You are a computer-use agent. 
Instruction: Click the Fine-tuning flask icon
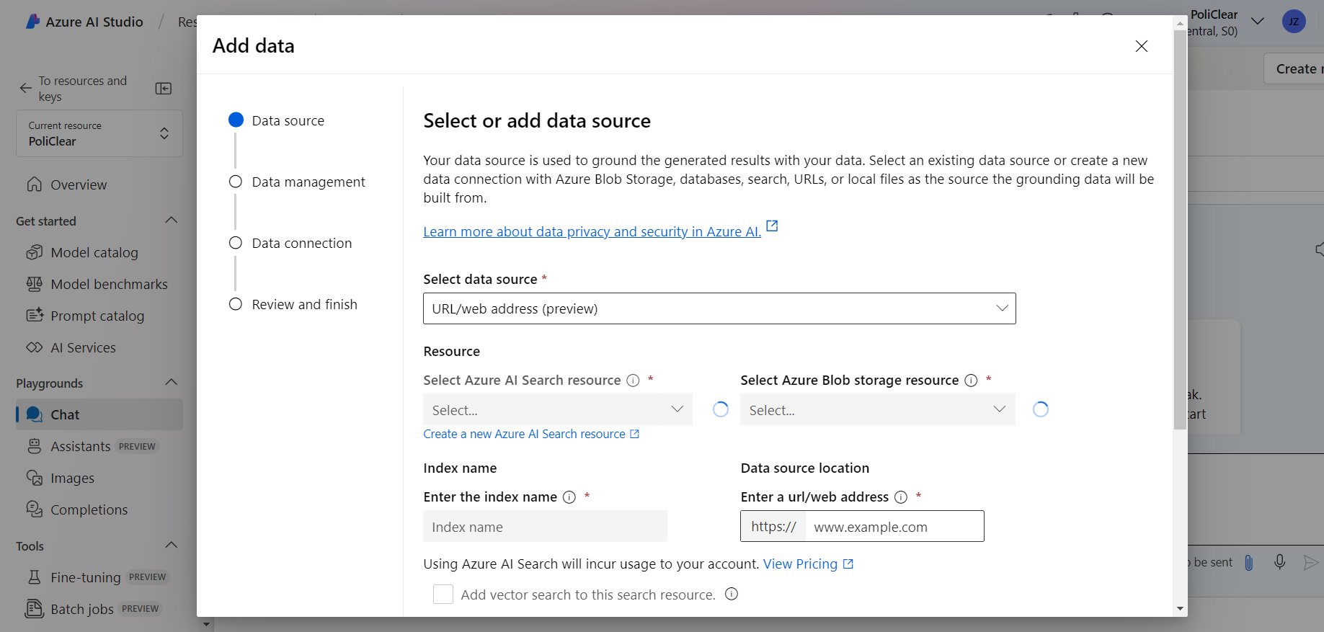(x=34, y=577)
